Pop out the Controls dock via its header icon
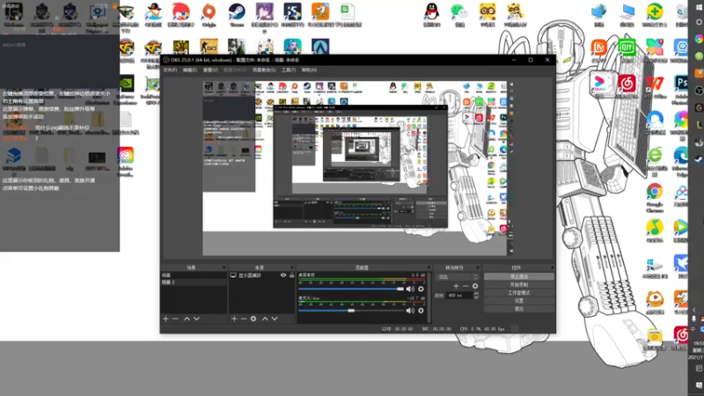The width and height of the screenshot is (704, 396). pyautogui.click(x=552, y=268)
